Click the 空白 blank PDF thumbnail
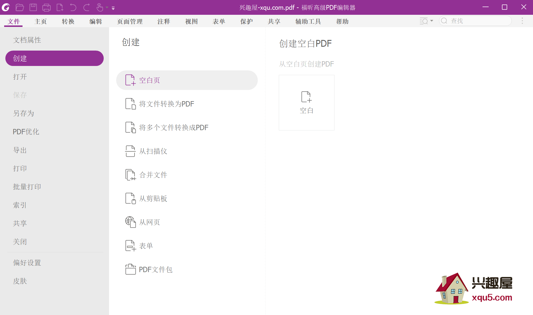533x315 pixels. (306, 102)
